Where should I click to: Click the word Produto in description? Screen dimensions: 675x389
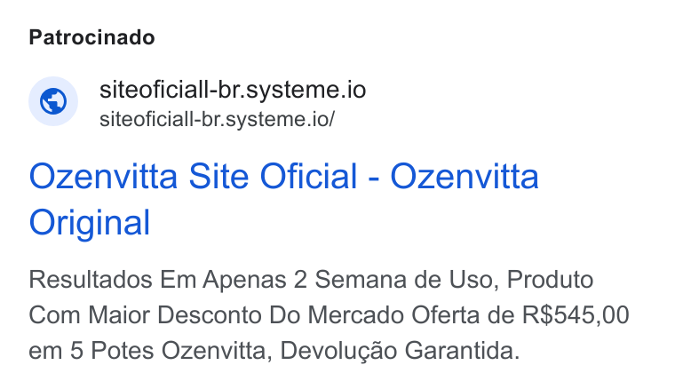(x=550, y=280)
